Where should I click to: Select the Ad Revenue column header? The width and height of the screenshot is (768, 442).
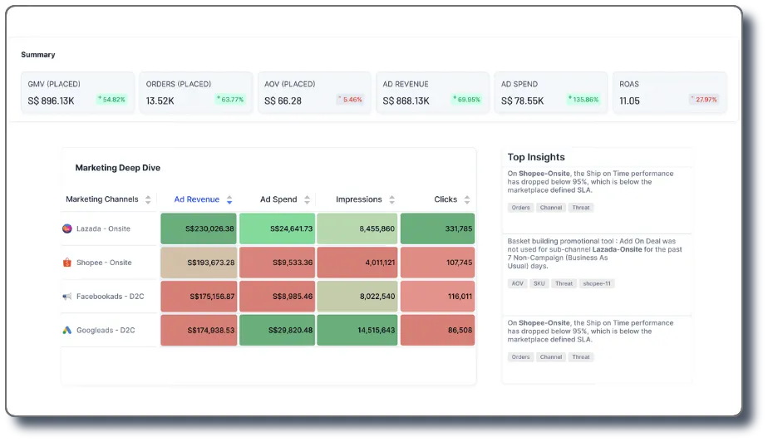pyautogui.click(x=197, y=199)
